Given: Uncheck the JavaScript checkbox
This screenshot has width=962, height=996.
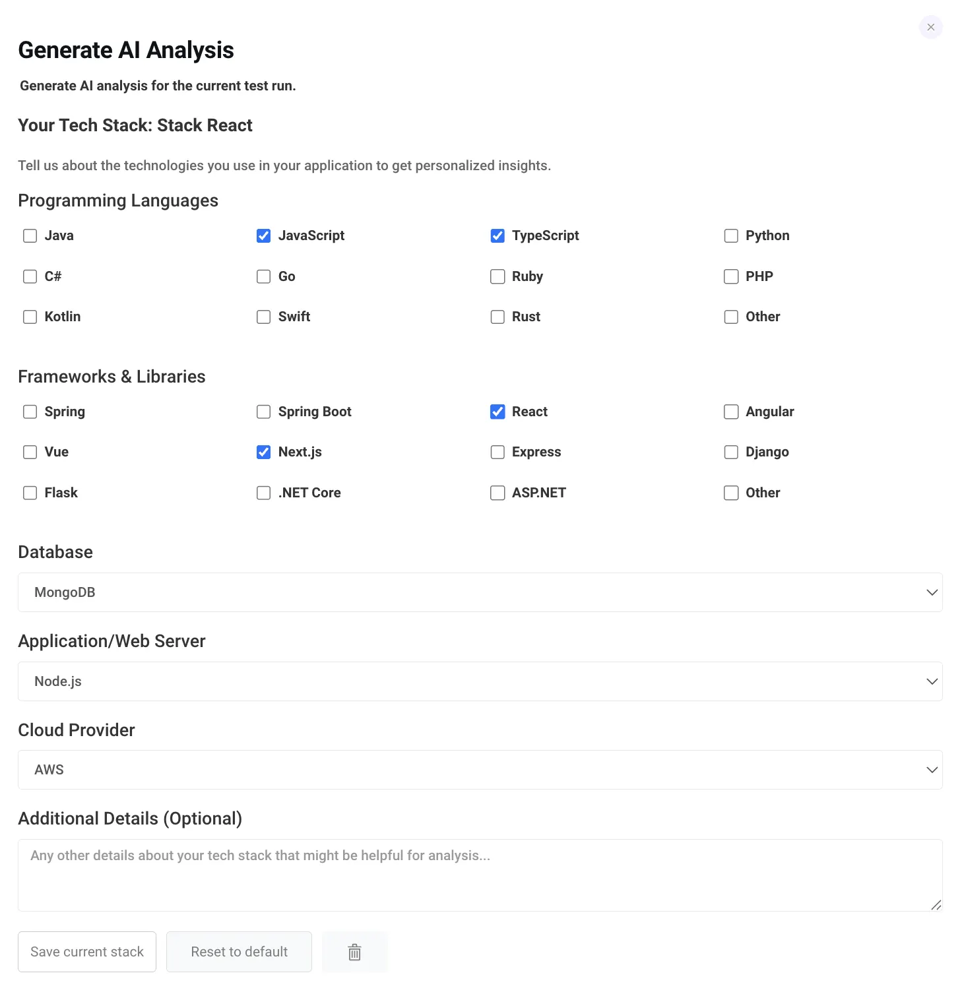Looking at the screenshot, I should 263,236.
